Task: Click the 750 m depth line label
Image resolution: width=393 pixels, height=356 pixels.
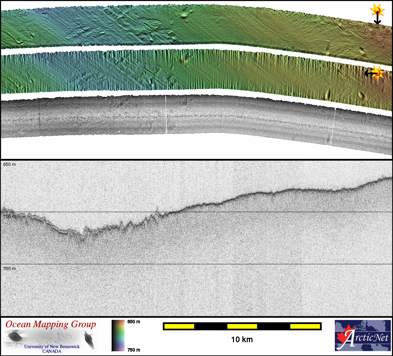Action: pyautogui.click(x=9, y=269)
